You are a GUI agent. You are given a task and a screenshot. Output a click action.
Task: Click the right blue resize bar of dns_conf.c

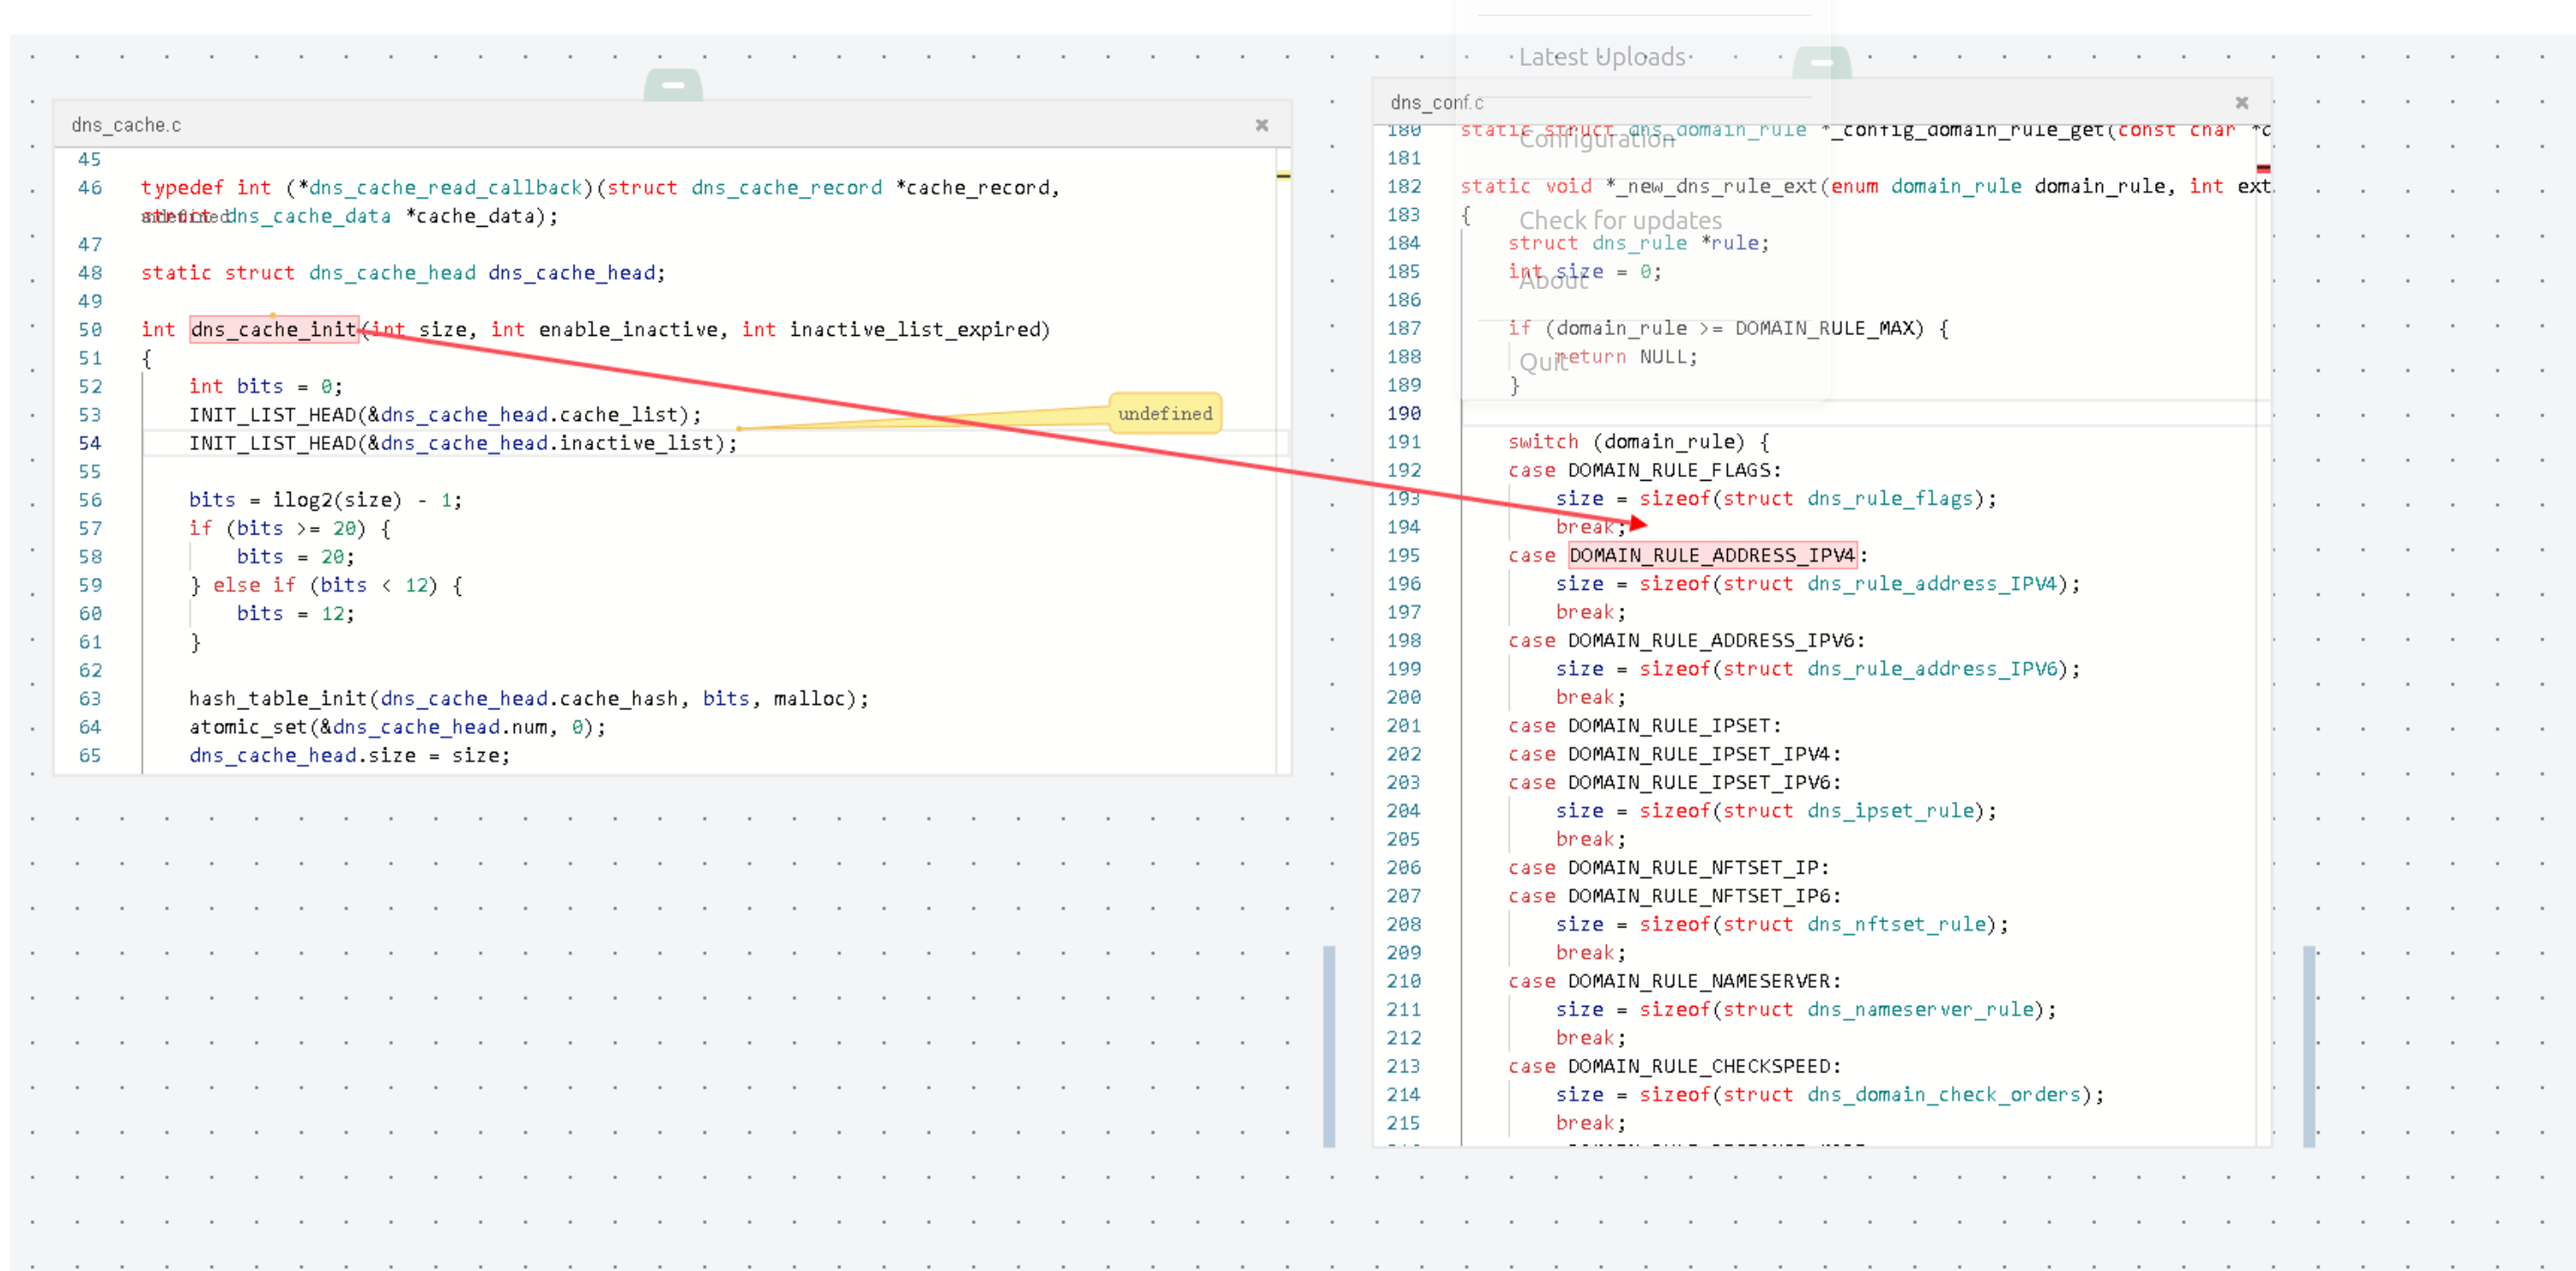click(x=2308, y=1045)
